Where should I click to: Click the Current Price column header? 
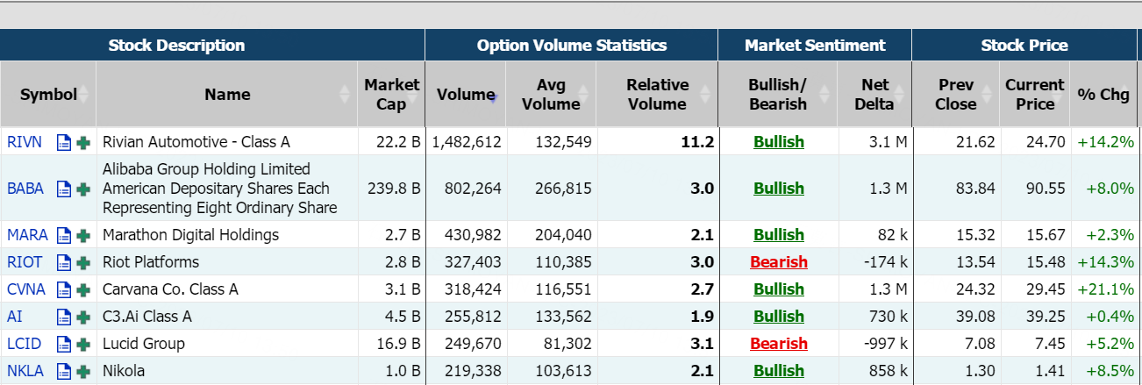pyautogui.click(x=1034, y=95)
